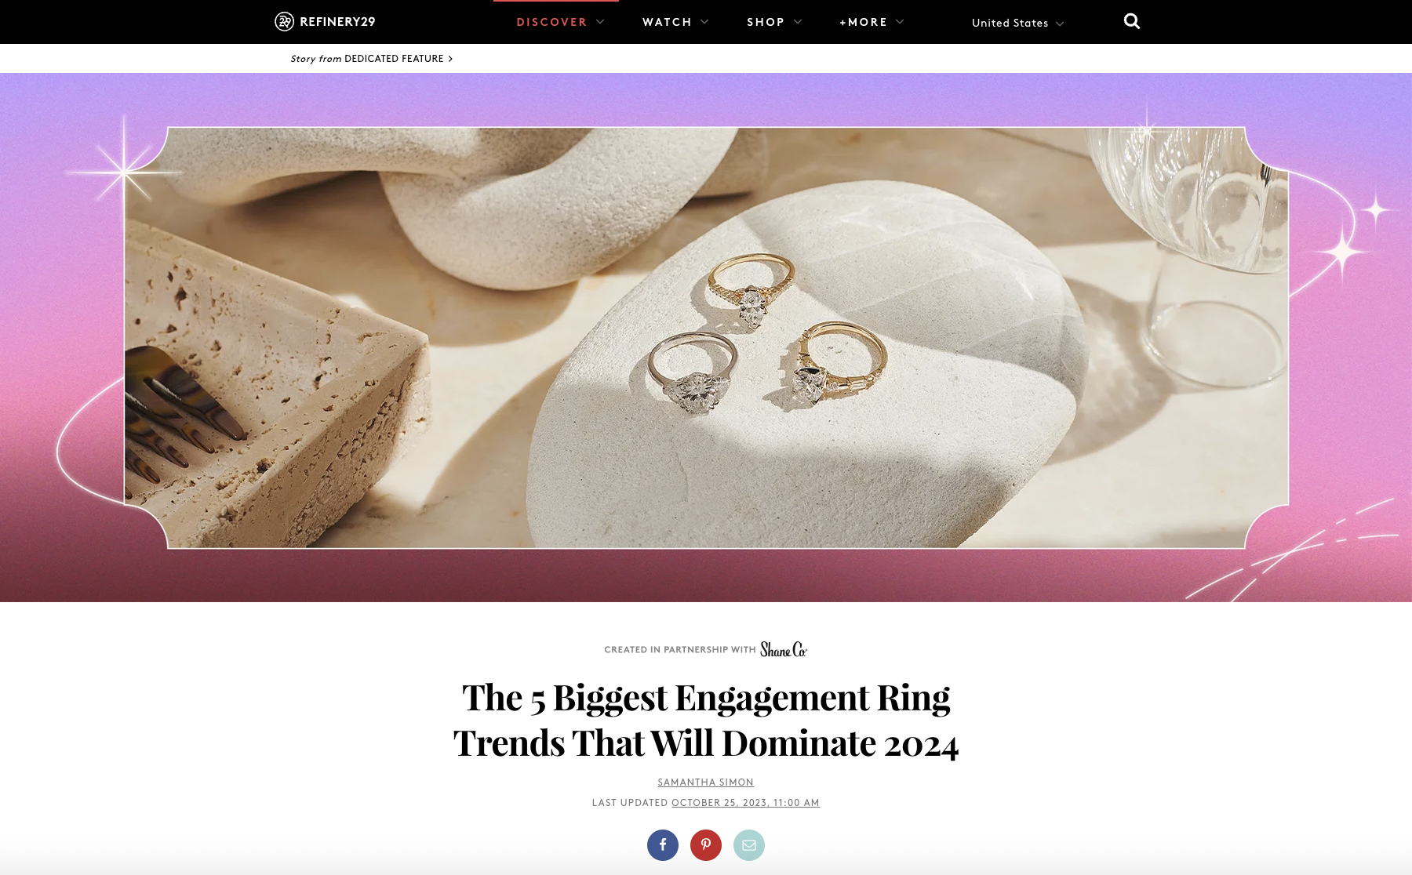Share article via Facebook icon

tap(663, 845)
